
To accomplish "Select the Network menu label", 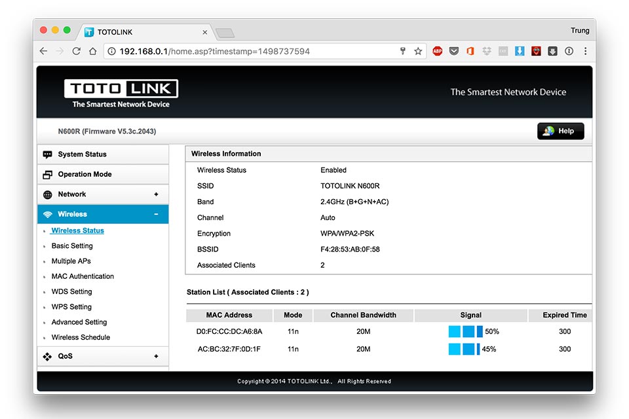I will (x=72, y=194).
